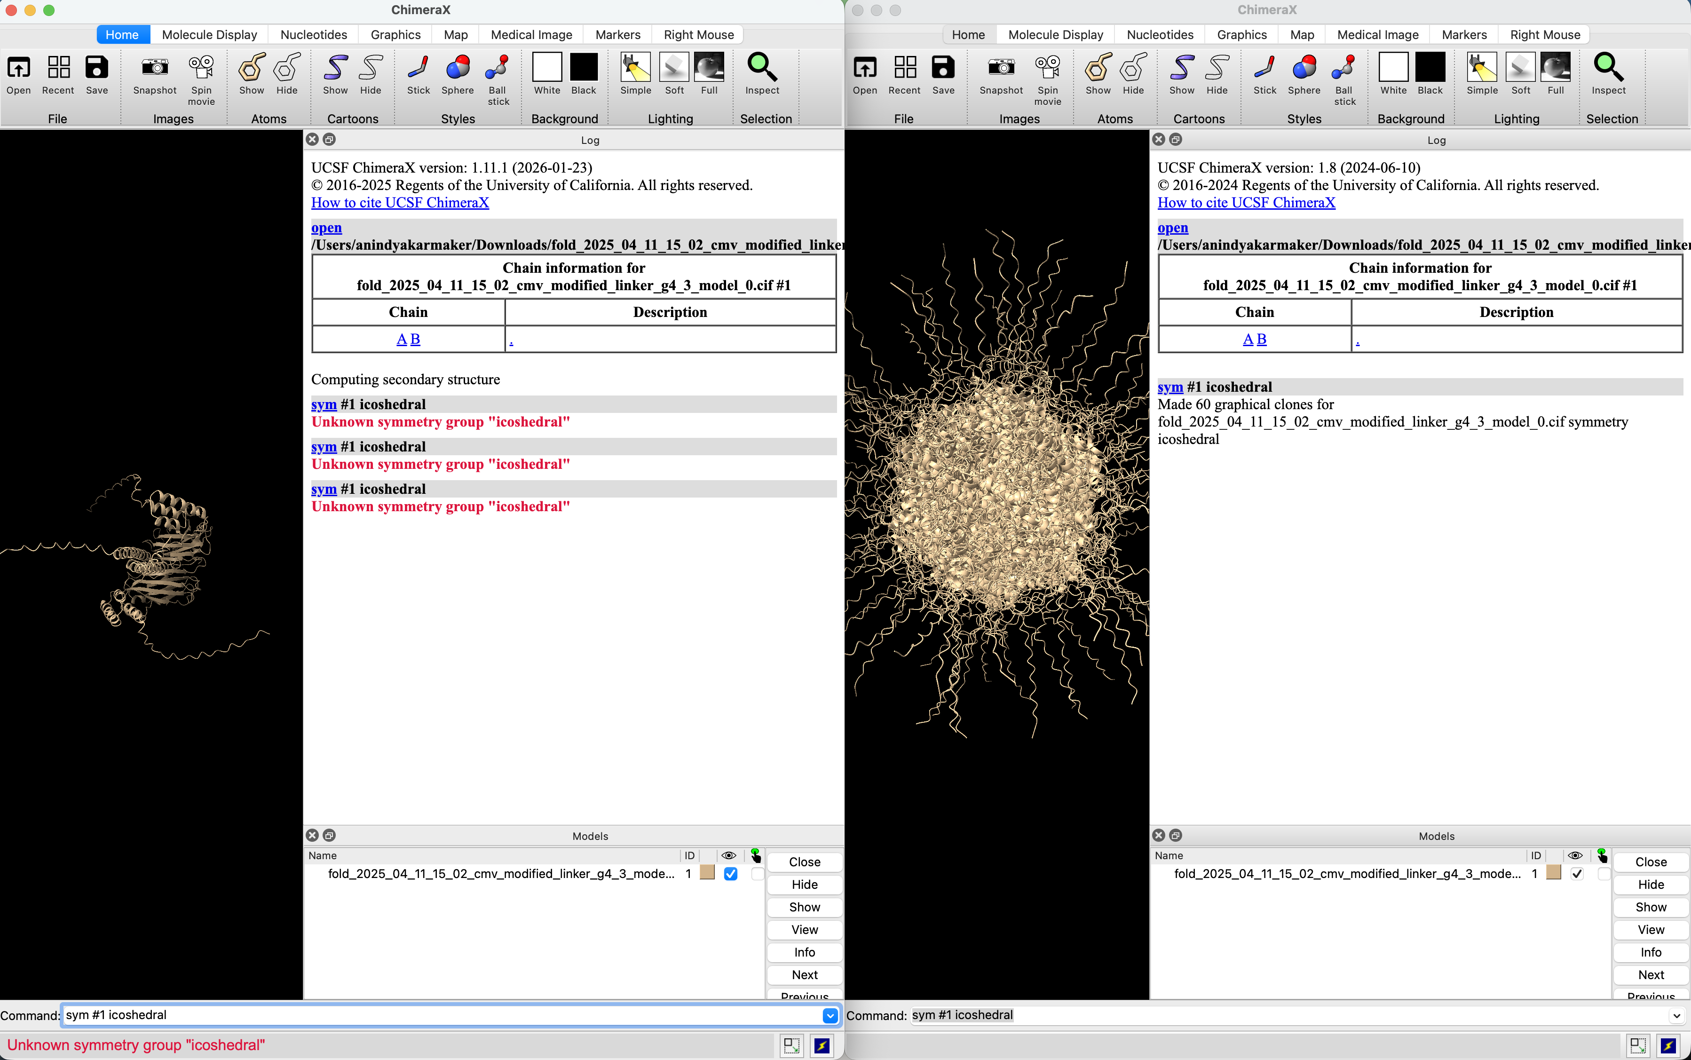Click the Info button in right Models panel
The height and width of the screenshot is (1060, 1691).
1651,952
